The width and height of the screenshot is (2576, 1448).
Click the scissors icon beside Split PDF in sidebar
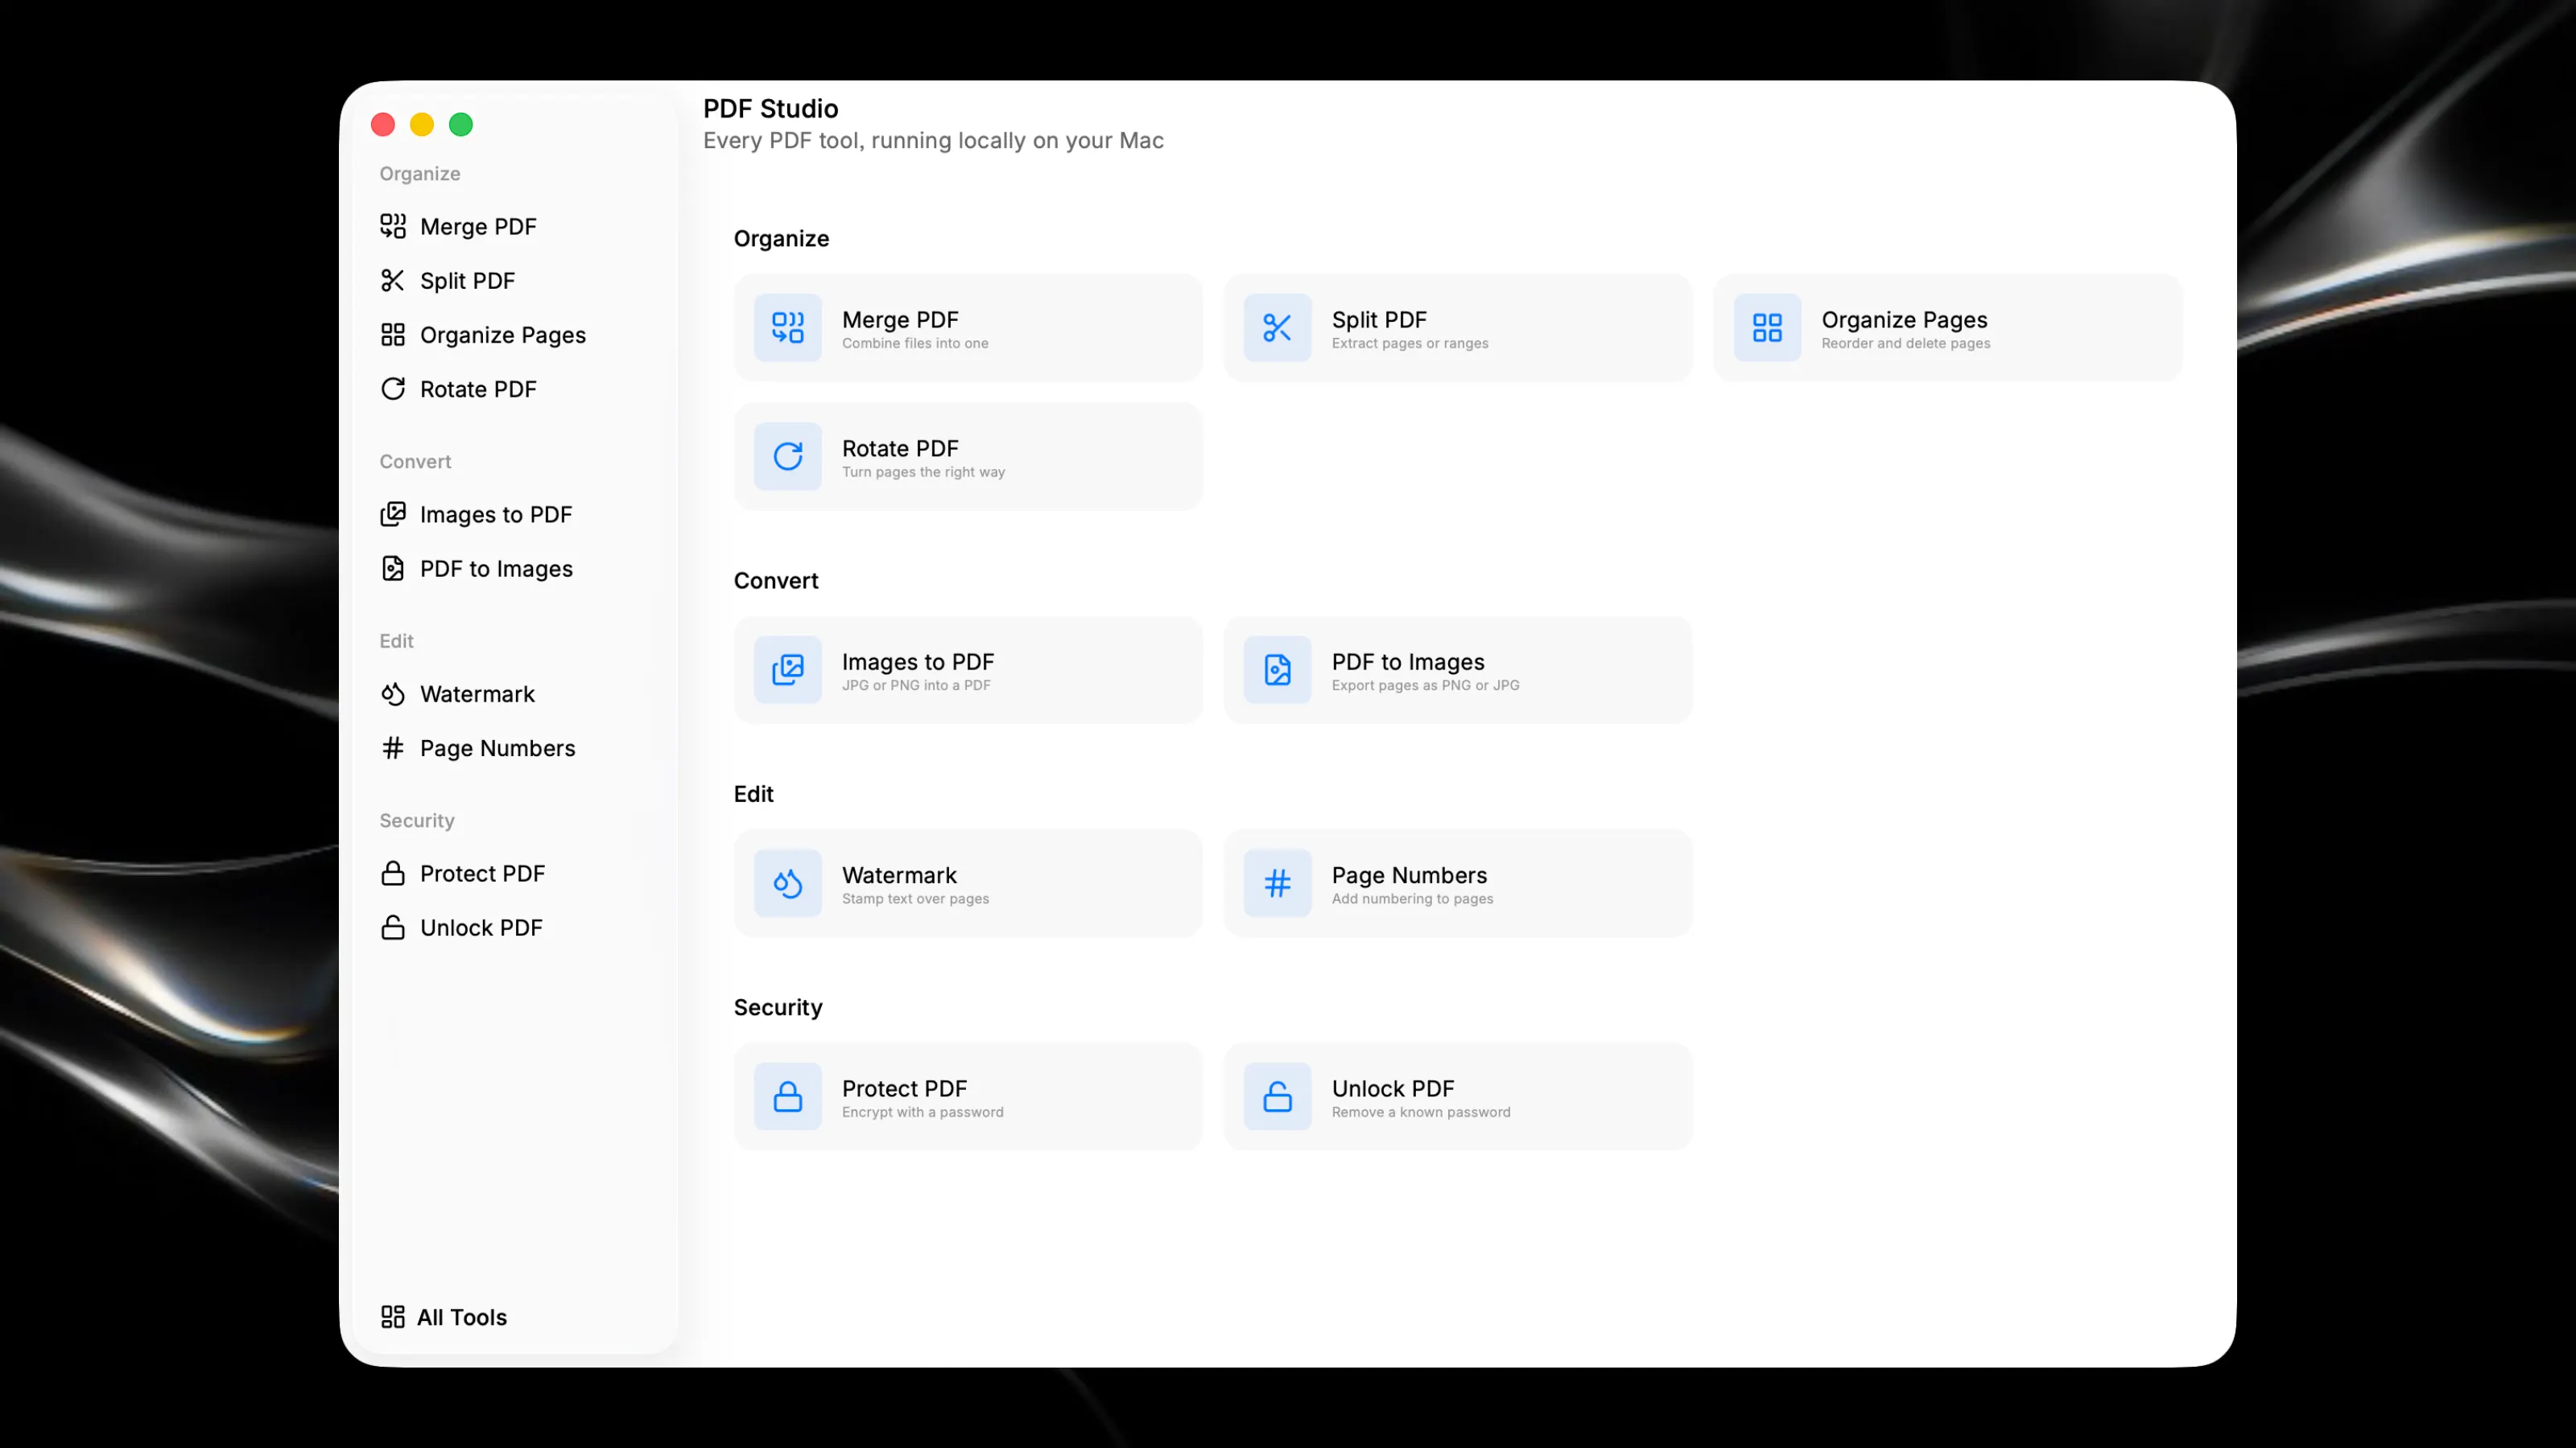coord(393,280)
